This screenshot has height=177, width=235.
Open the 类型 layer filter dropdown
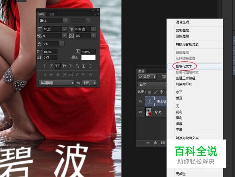(x=147, y=77)
